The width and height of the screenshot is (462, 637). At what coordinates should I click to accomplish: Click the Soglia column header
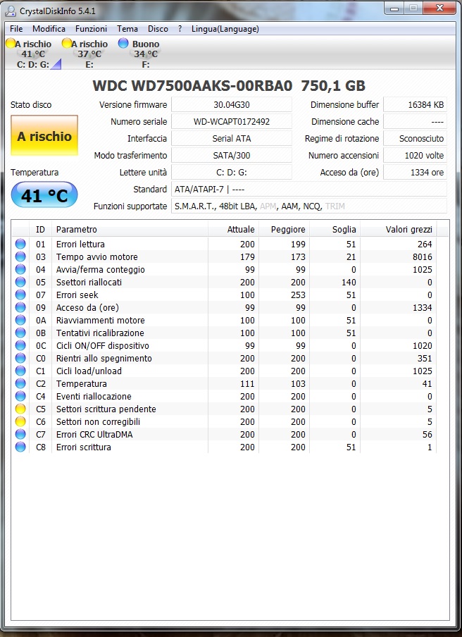pyautogui.click(x=335, y=230)
